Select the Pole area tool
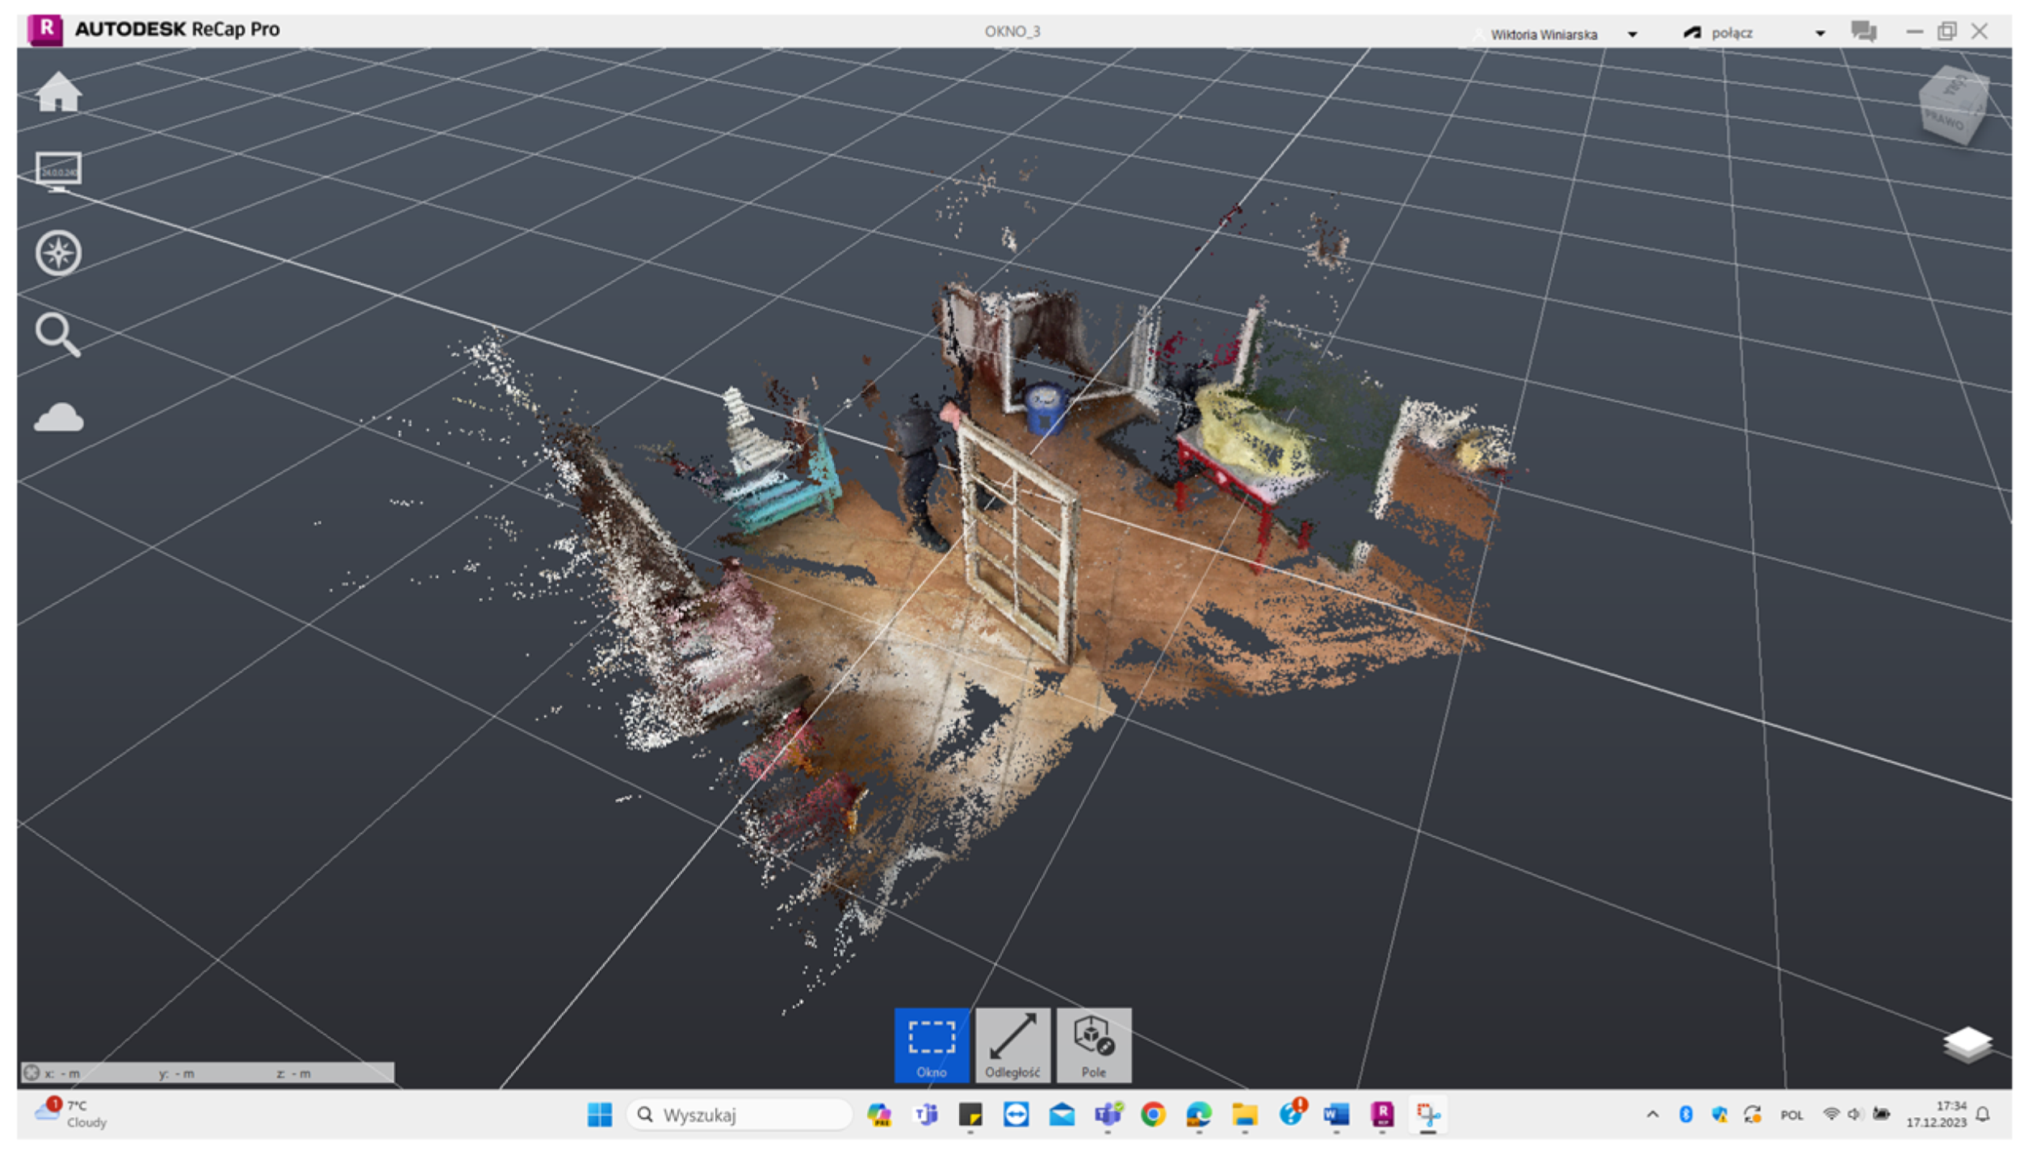 click(x=1094, y=1044)
